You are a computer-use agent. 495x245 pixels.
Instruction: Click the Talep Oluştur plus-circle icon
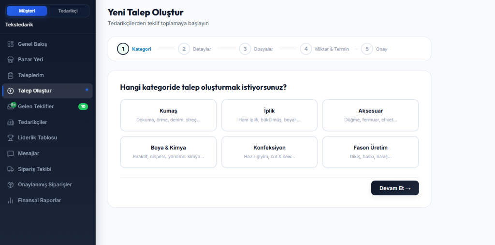(11, 91)
